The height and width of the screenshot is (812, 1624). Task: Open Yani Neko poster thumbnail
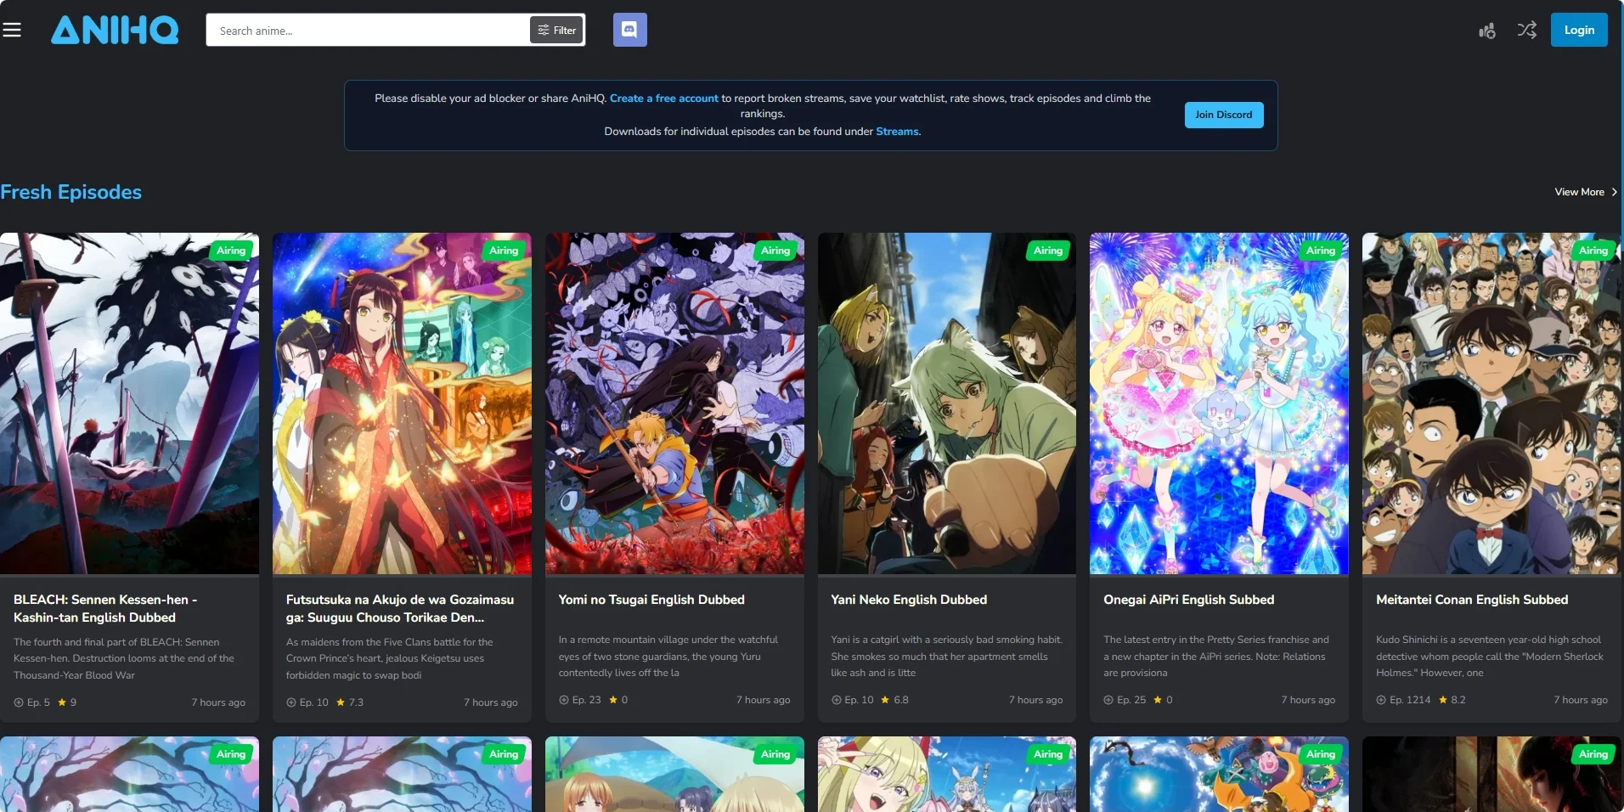(x=947, y=403)
